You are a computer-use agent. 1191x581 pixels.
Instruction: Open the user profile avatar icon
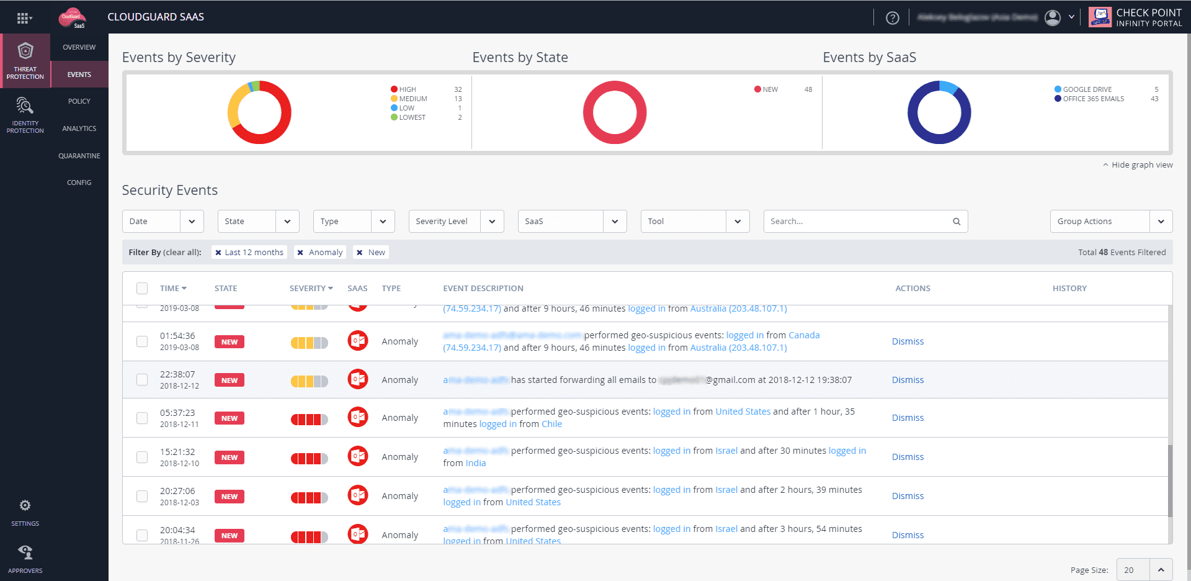click(1053, 17)
